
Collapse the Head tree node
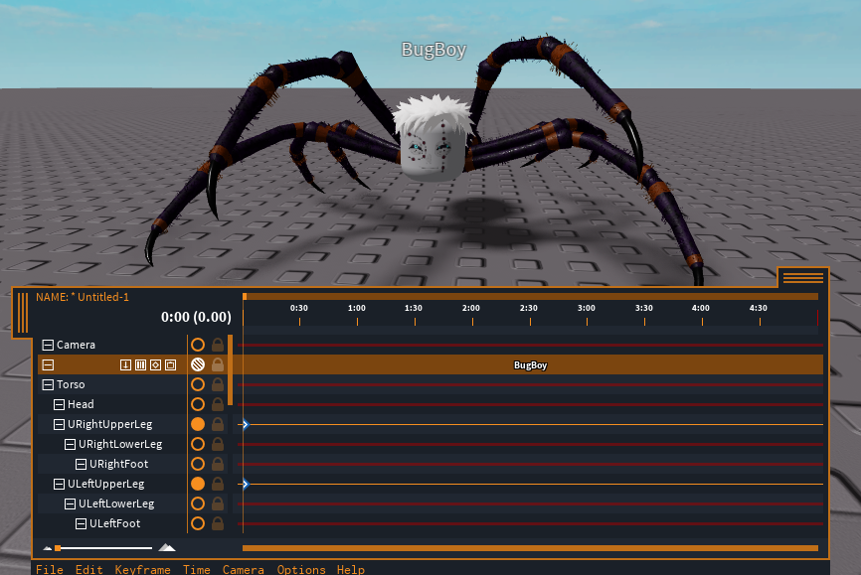pos(59,404)
